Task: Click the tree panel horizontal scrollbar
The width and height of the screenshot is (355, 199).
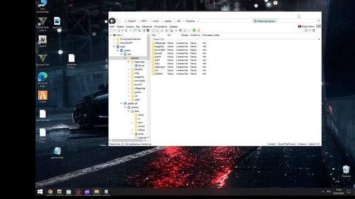Action: point(128,140)
